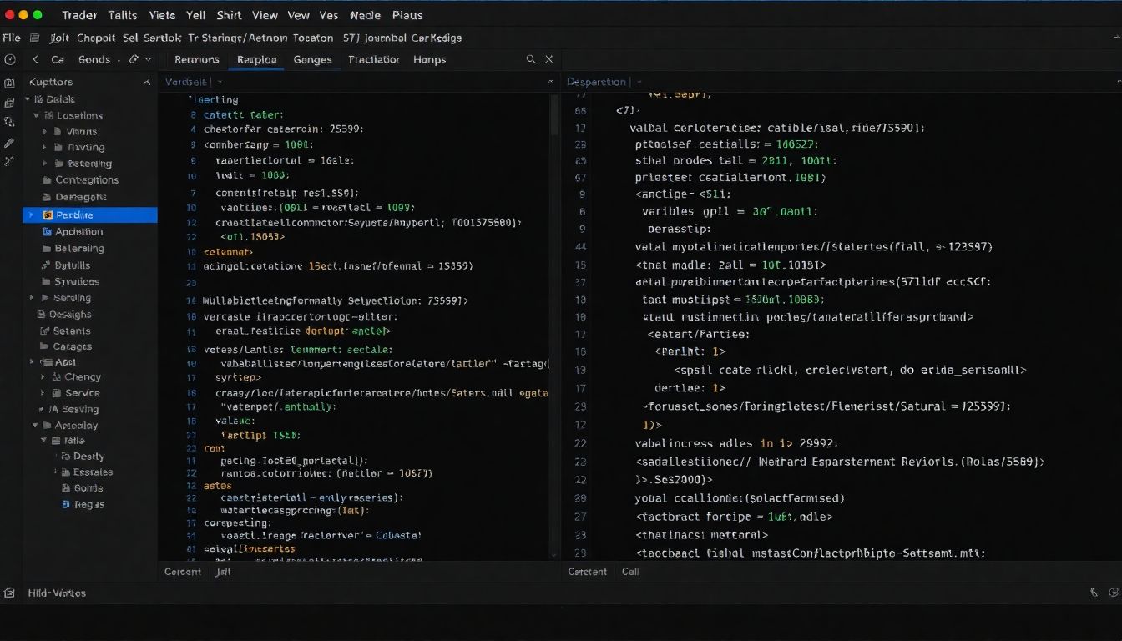The image size is (1122, 641).
Task: Collapse the Losetions tree node
Action: point(36,116)
